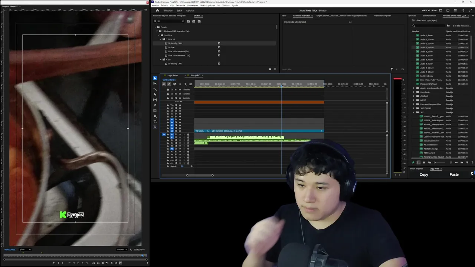Open the workspaces icon beside VERTICAL TIKTOK
The image size is (475, 267).
440,10
